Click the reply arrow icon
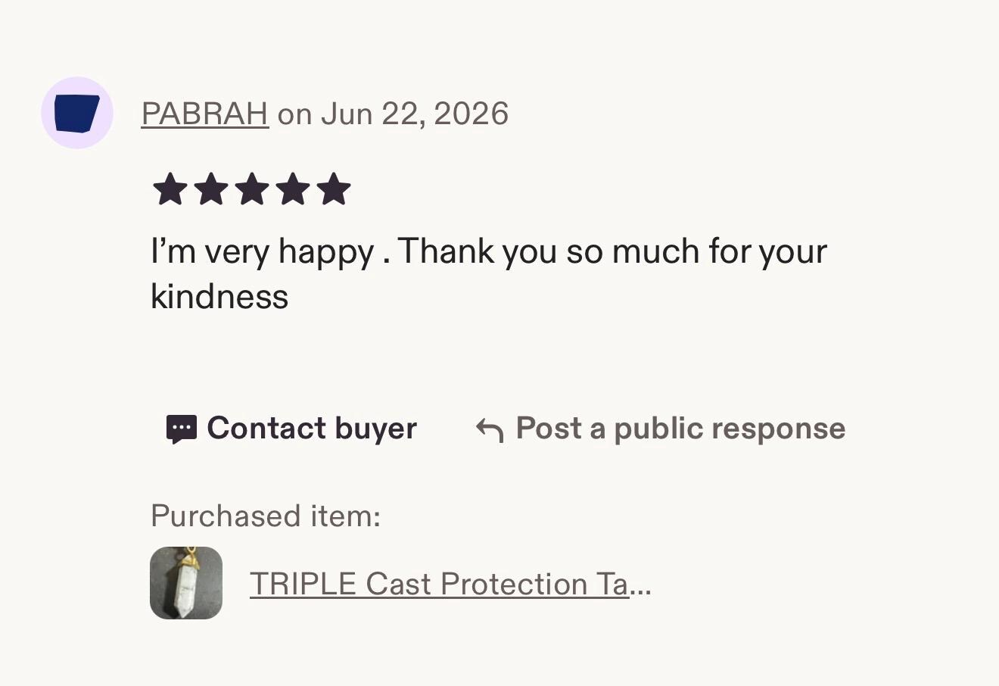This screenshot has height=686, width=999. point(490,430)
